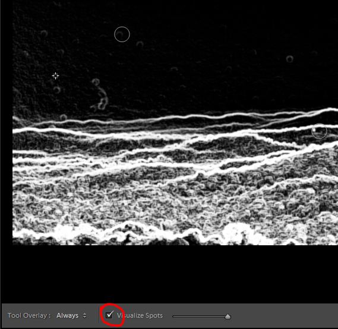Click the white crosshair cursor marker

[x=56, y=76]
